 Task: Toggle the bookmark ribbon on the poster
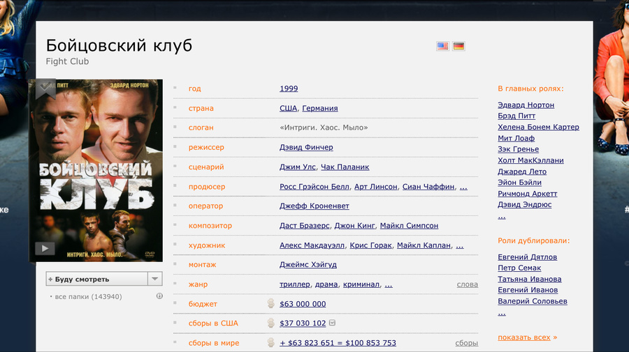[45, 89]
